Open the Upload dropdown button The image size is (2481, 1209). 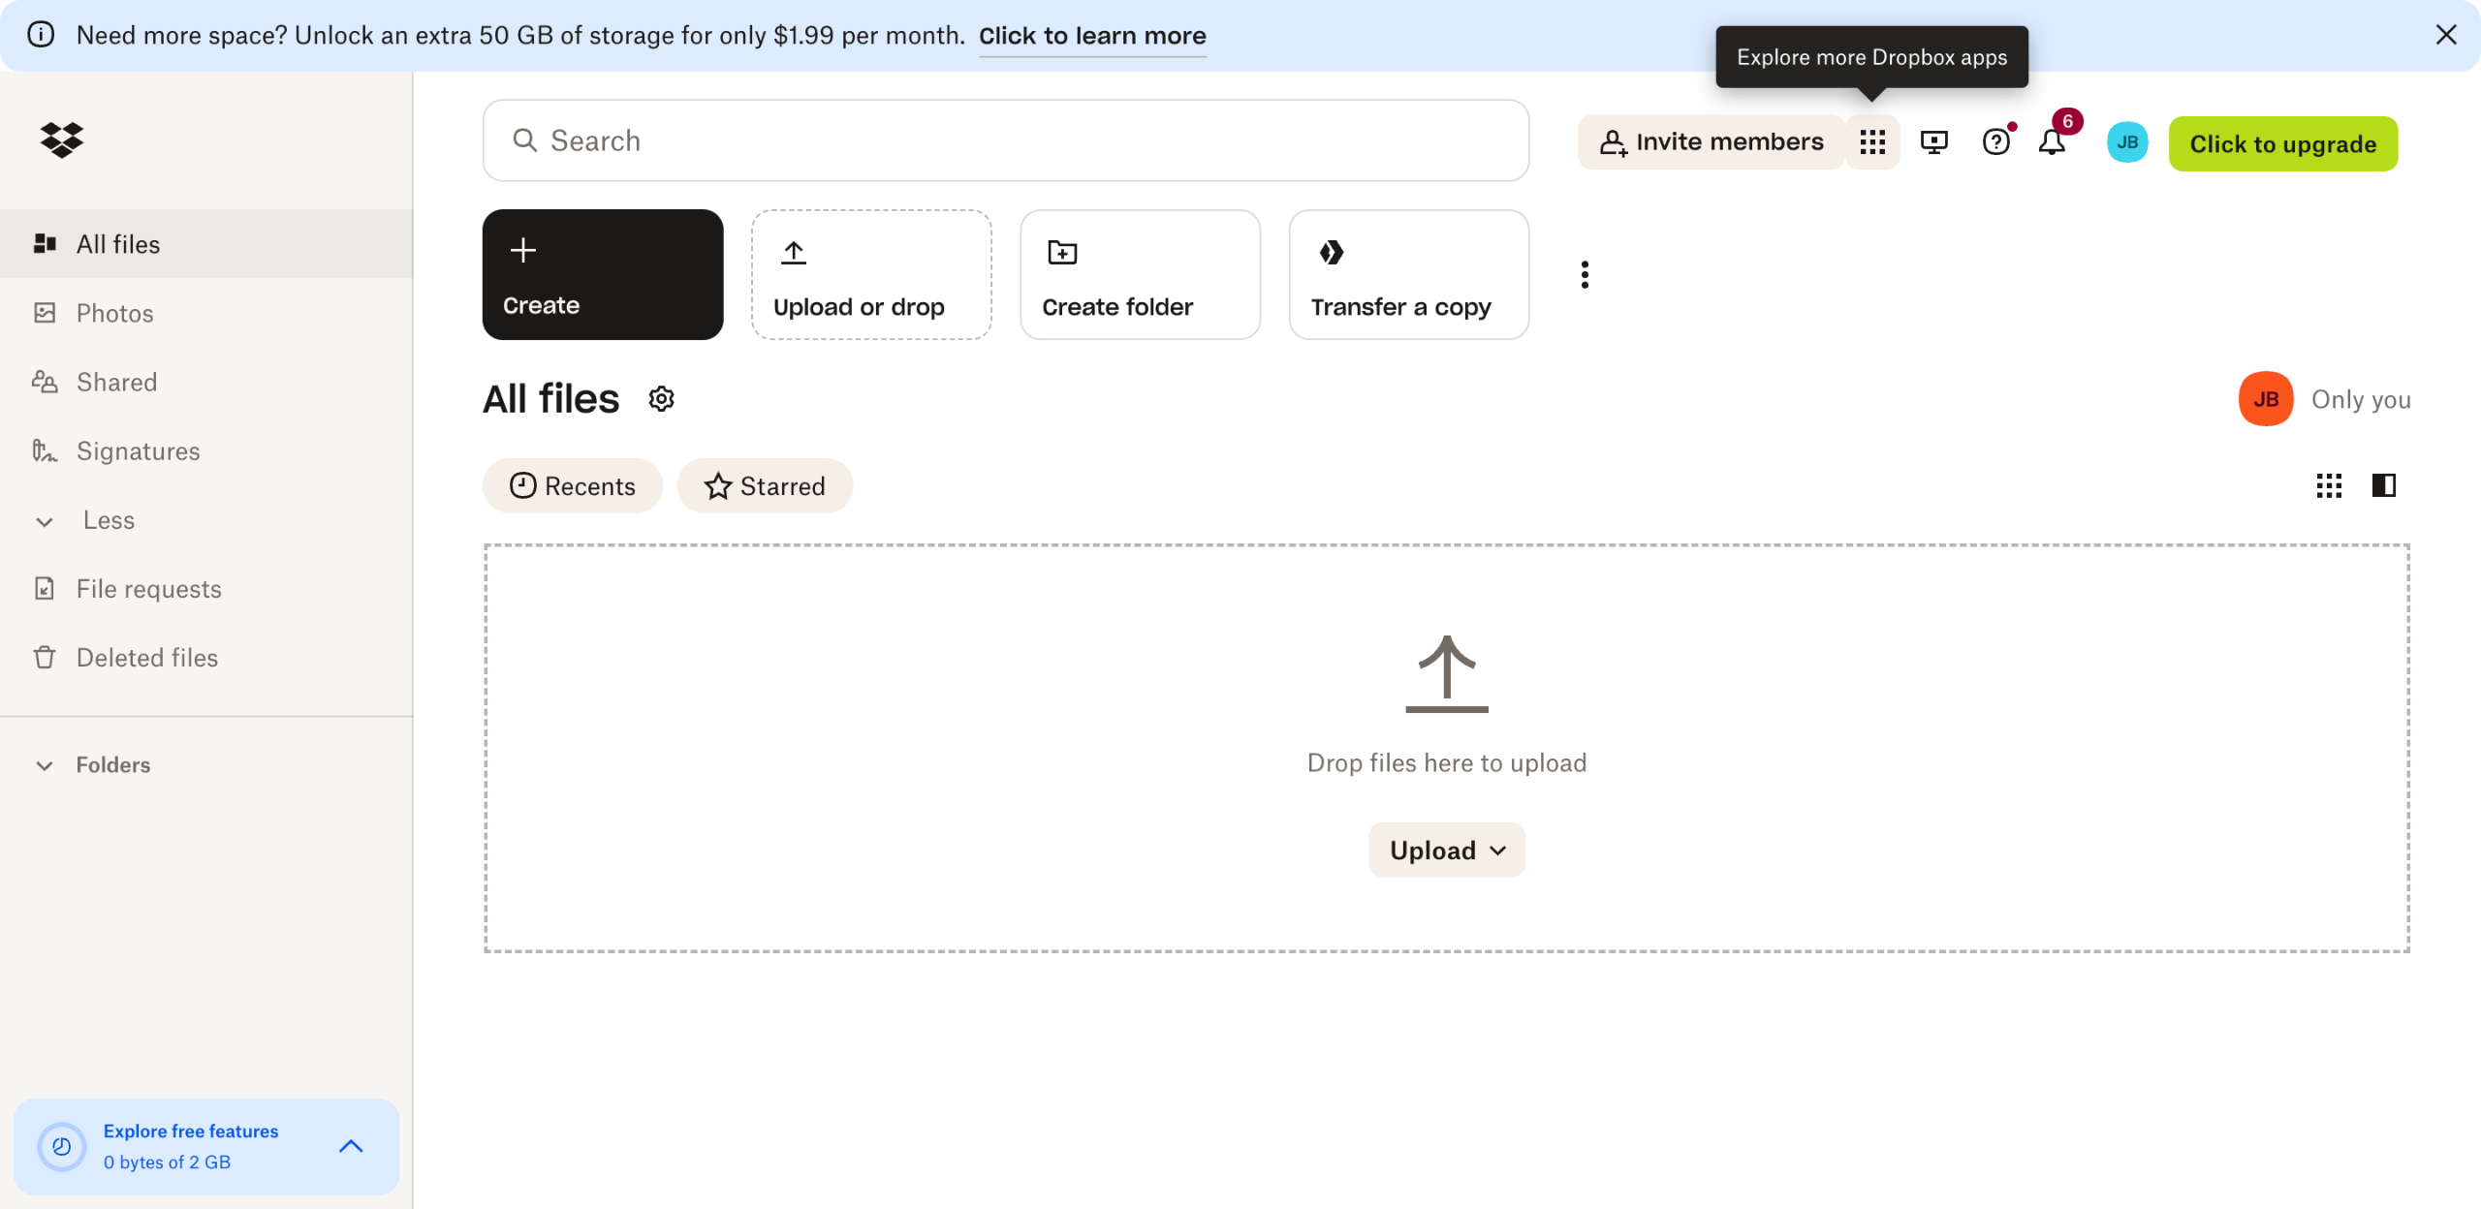[x=1446, y=851]
